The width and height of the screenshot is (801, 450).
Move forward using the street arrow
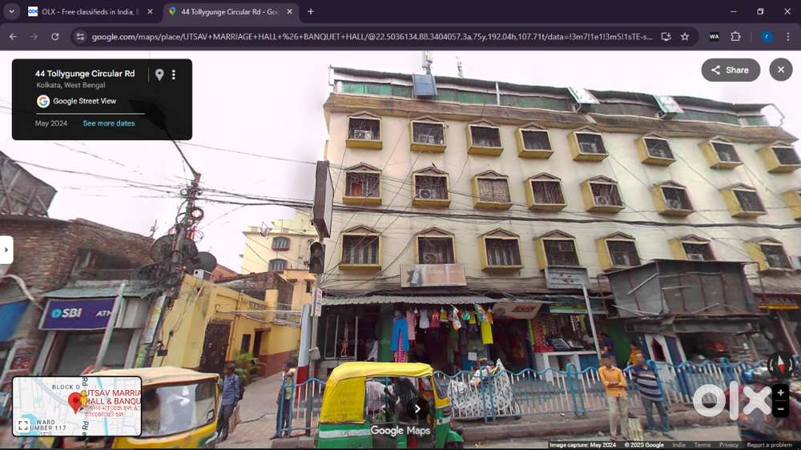click(417, 409)
